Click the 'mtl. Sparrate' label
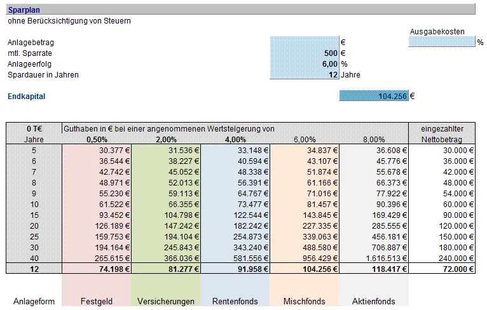The width and height of the screenshot is (487, 310). point(30,53)
